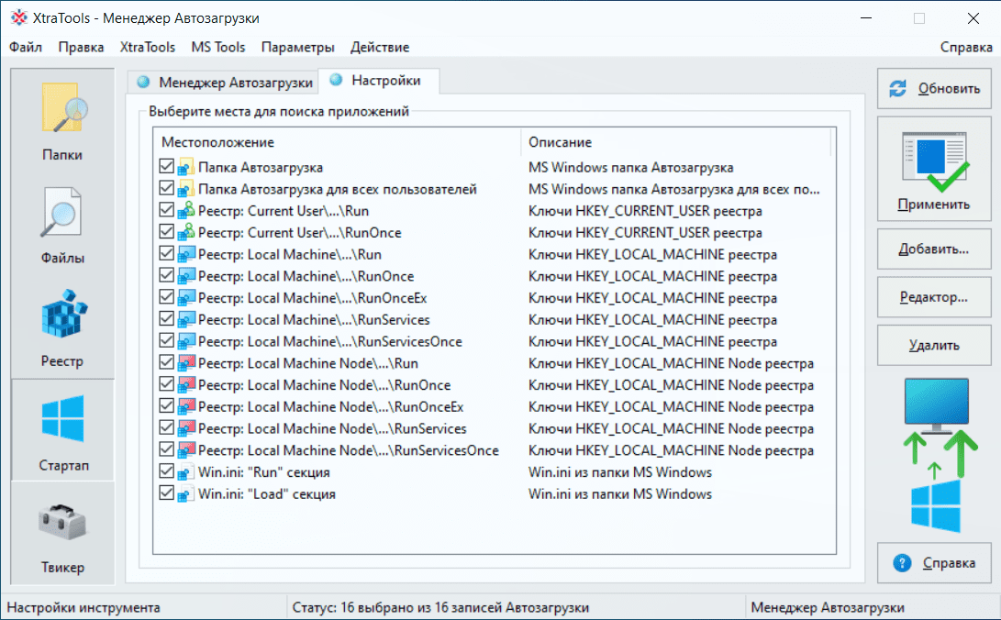Screen dimensions: 1001x620
Task: Click the Добавить... button
Action: (934, 249)
